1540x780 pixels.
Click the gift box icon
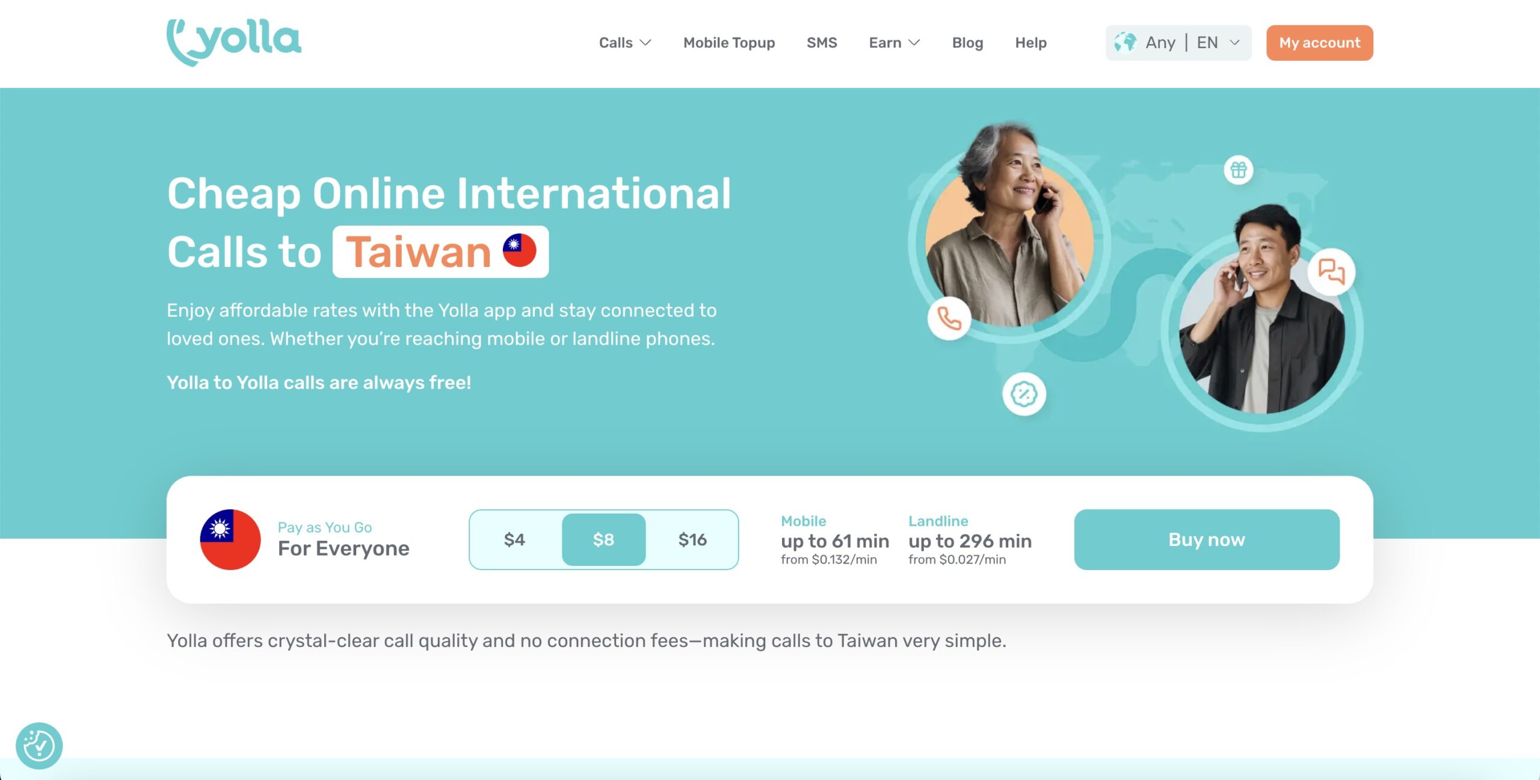click(1239, 170)
